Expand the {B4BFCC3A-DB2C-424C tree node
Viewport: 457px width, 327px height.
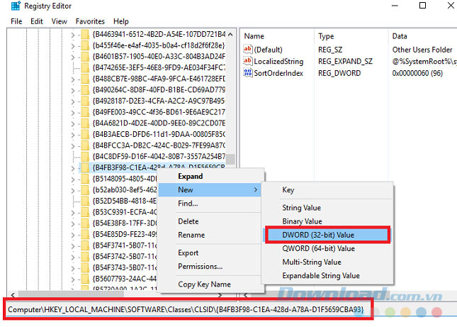point(74,143)
